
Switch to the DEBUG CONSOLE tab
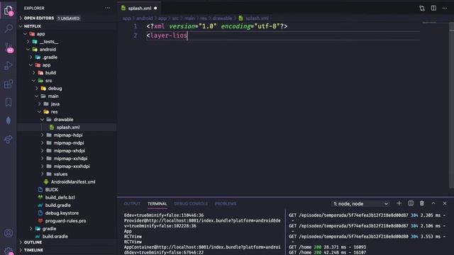(x=191, y=203)
